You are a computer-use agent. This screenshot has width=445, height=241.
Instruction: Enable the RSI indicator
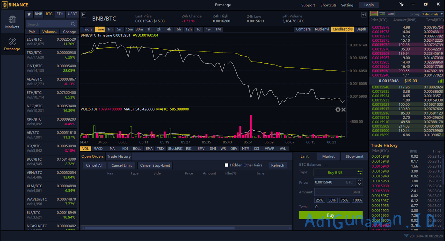[189, 149]
